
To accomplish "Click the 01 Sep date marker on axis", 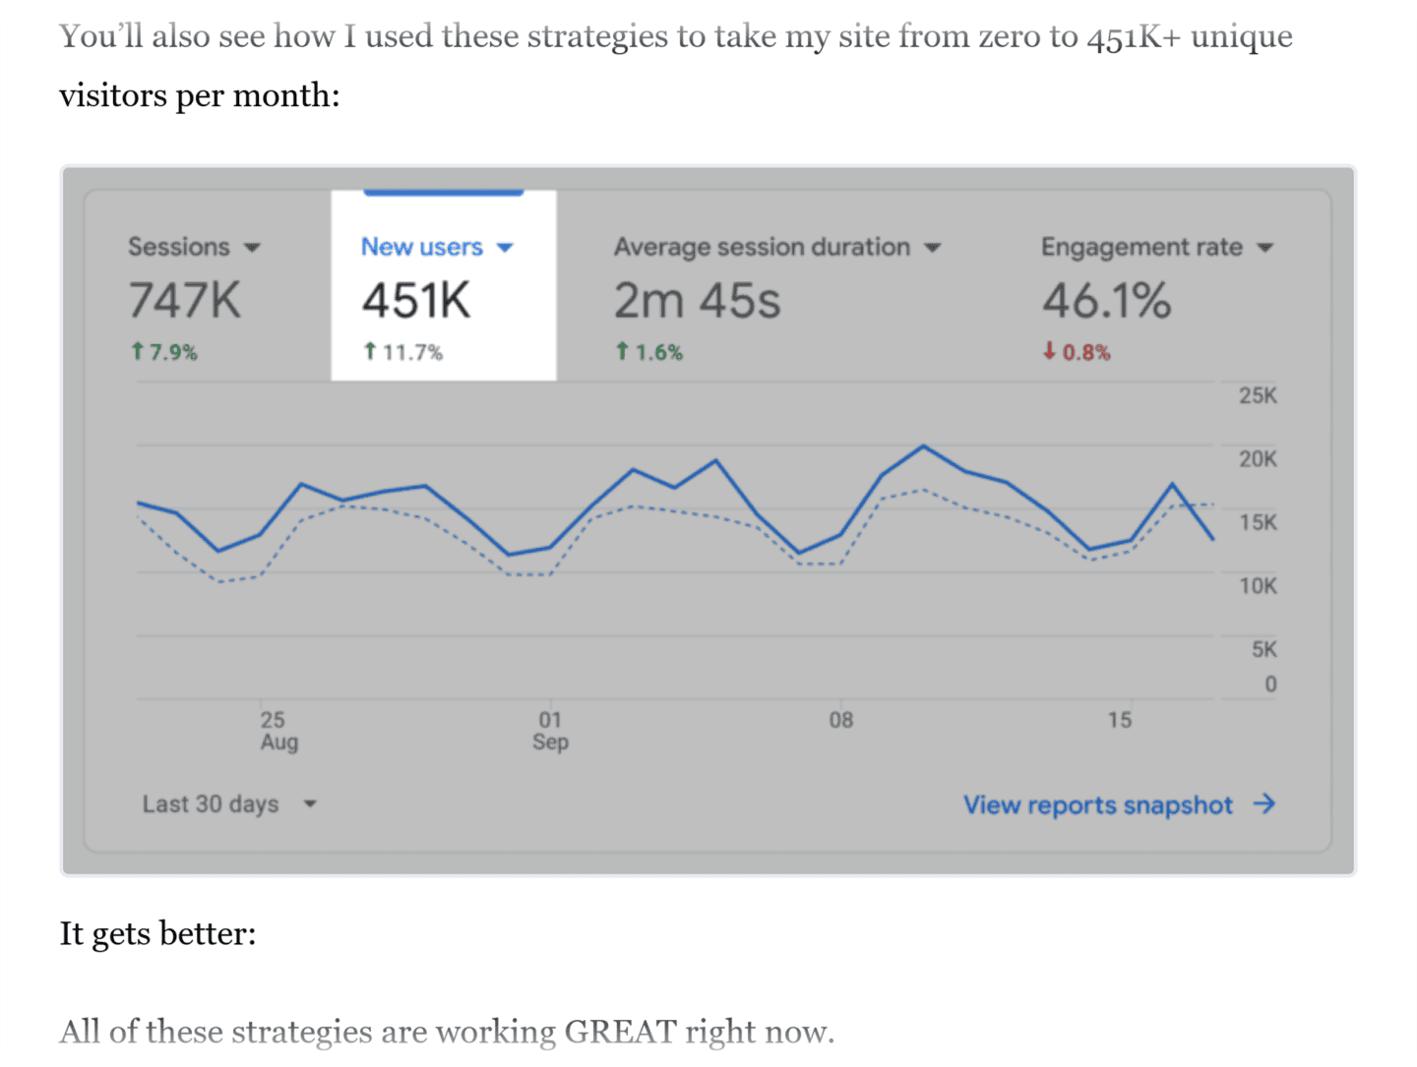I will (550, 731).
